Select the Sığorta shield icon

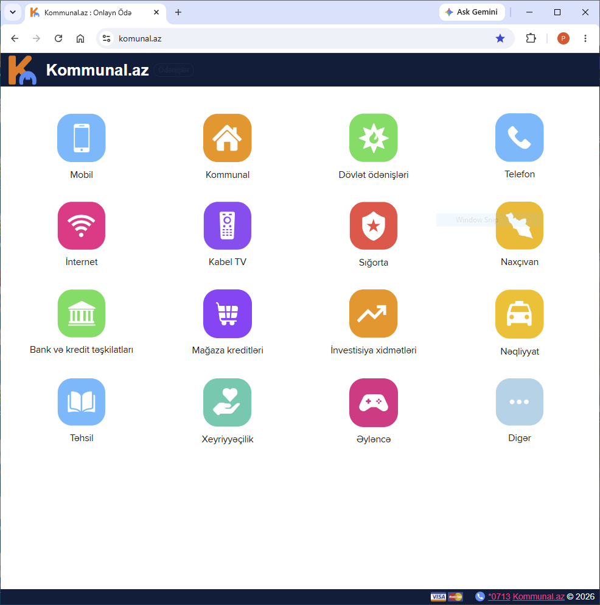[x=374, y=225]
